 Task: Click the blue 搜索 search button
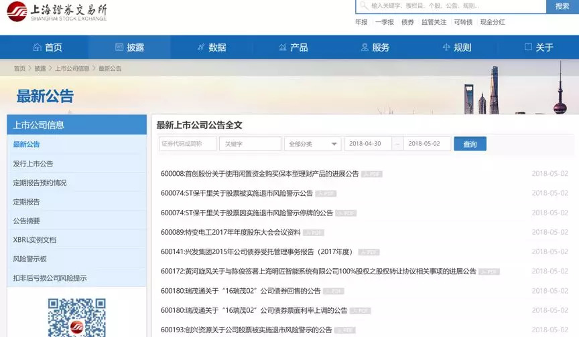coord(562,6)
